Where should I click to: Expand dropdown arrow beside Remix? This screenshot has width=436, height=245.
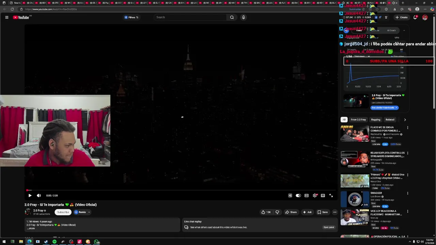[89, 212]
